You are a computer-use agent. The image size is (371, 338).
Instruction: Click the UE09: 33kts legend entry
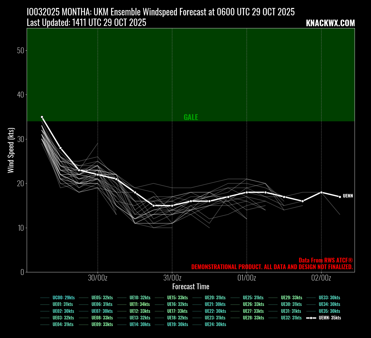coord(102,324)
